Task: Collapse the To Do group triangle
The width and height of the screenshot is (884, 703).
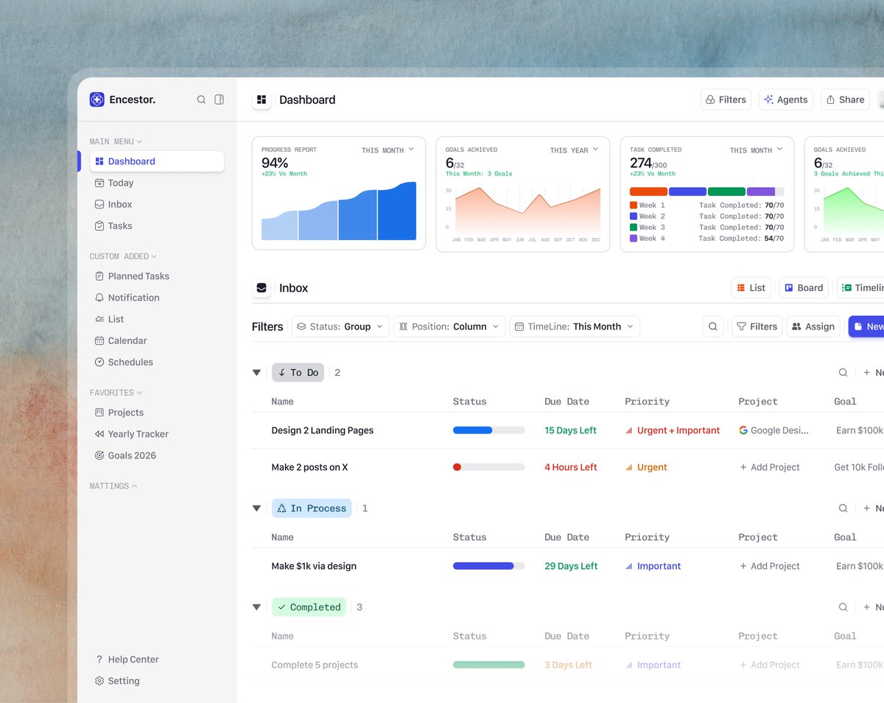Action: 256,373
